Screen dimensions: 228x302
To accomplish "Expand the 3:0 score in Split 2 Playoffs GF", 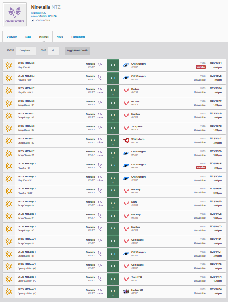I will tap(113, 65).
